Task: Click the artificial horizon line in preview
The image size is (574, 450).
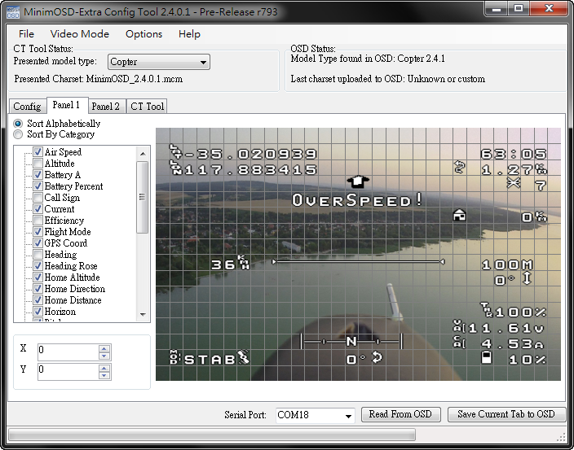Action: 358,261
